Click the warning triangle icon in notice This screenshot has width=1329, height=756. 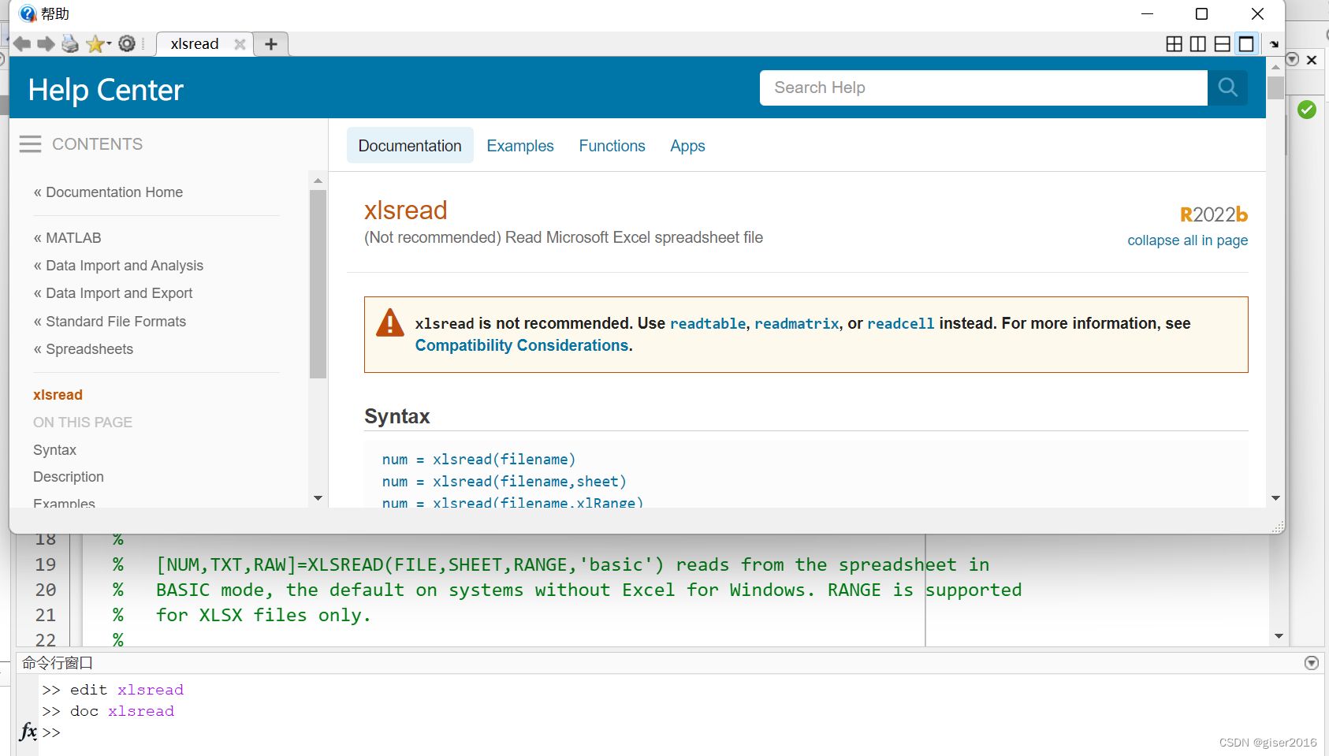pyautogui.click(x=390, y=323)
